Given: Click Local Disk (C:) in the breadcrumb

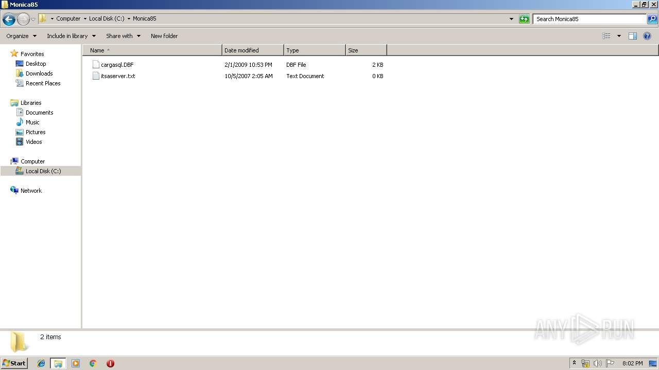Looking at the screenshot, I should pos(107,18).
